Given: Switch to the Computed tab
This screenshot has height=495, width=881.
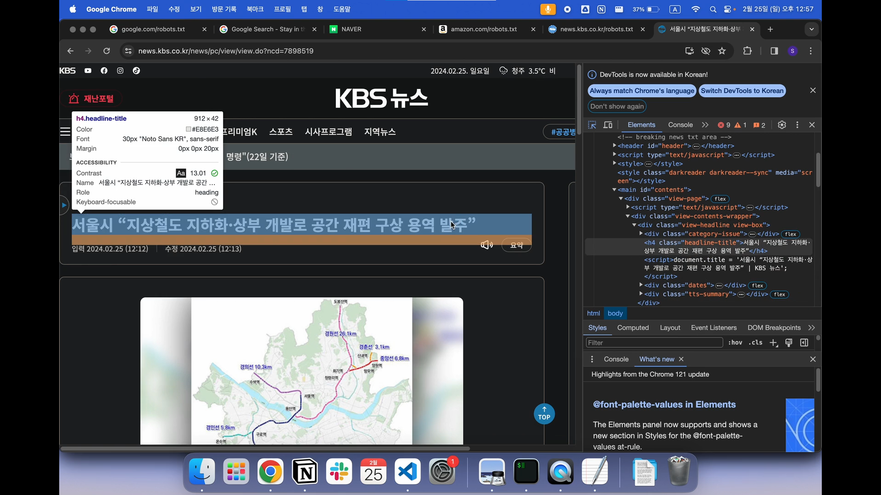Looking at the screenshot, I should tap(633, 328).
